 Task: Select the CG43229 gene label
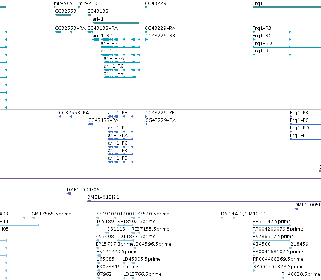(155, 3)
